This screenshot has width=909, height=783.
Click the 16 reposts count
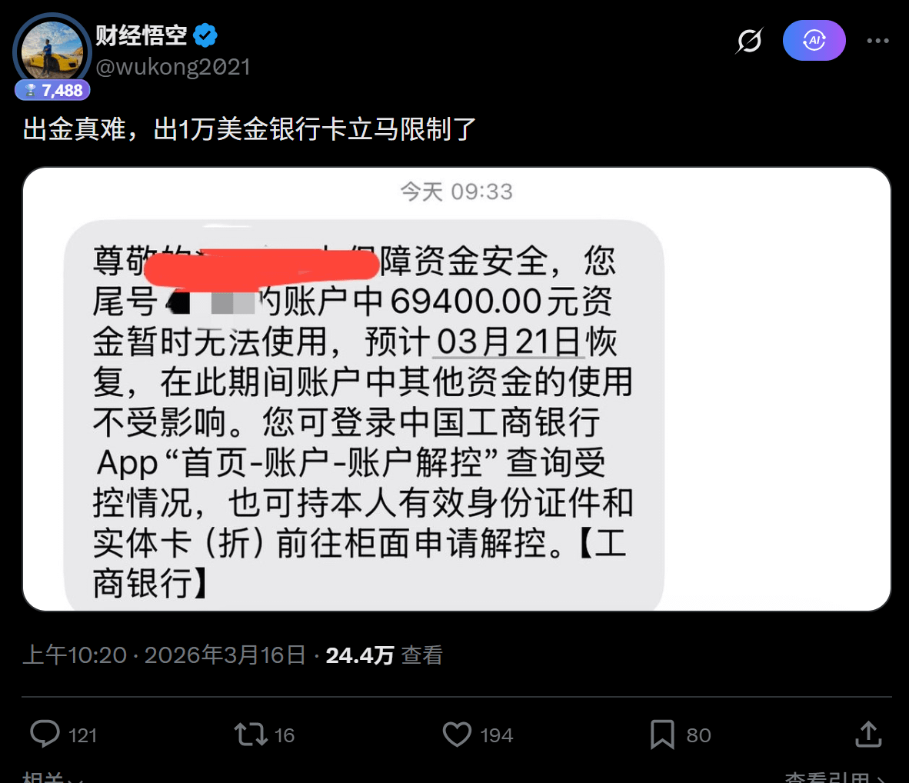[x=284, y=735]
